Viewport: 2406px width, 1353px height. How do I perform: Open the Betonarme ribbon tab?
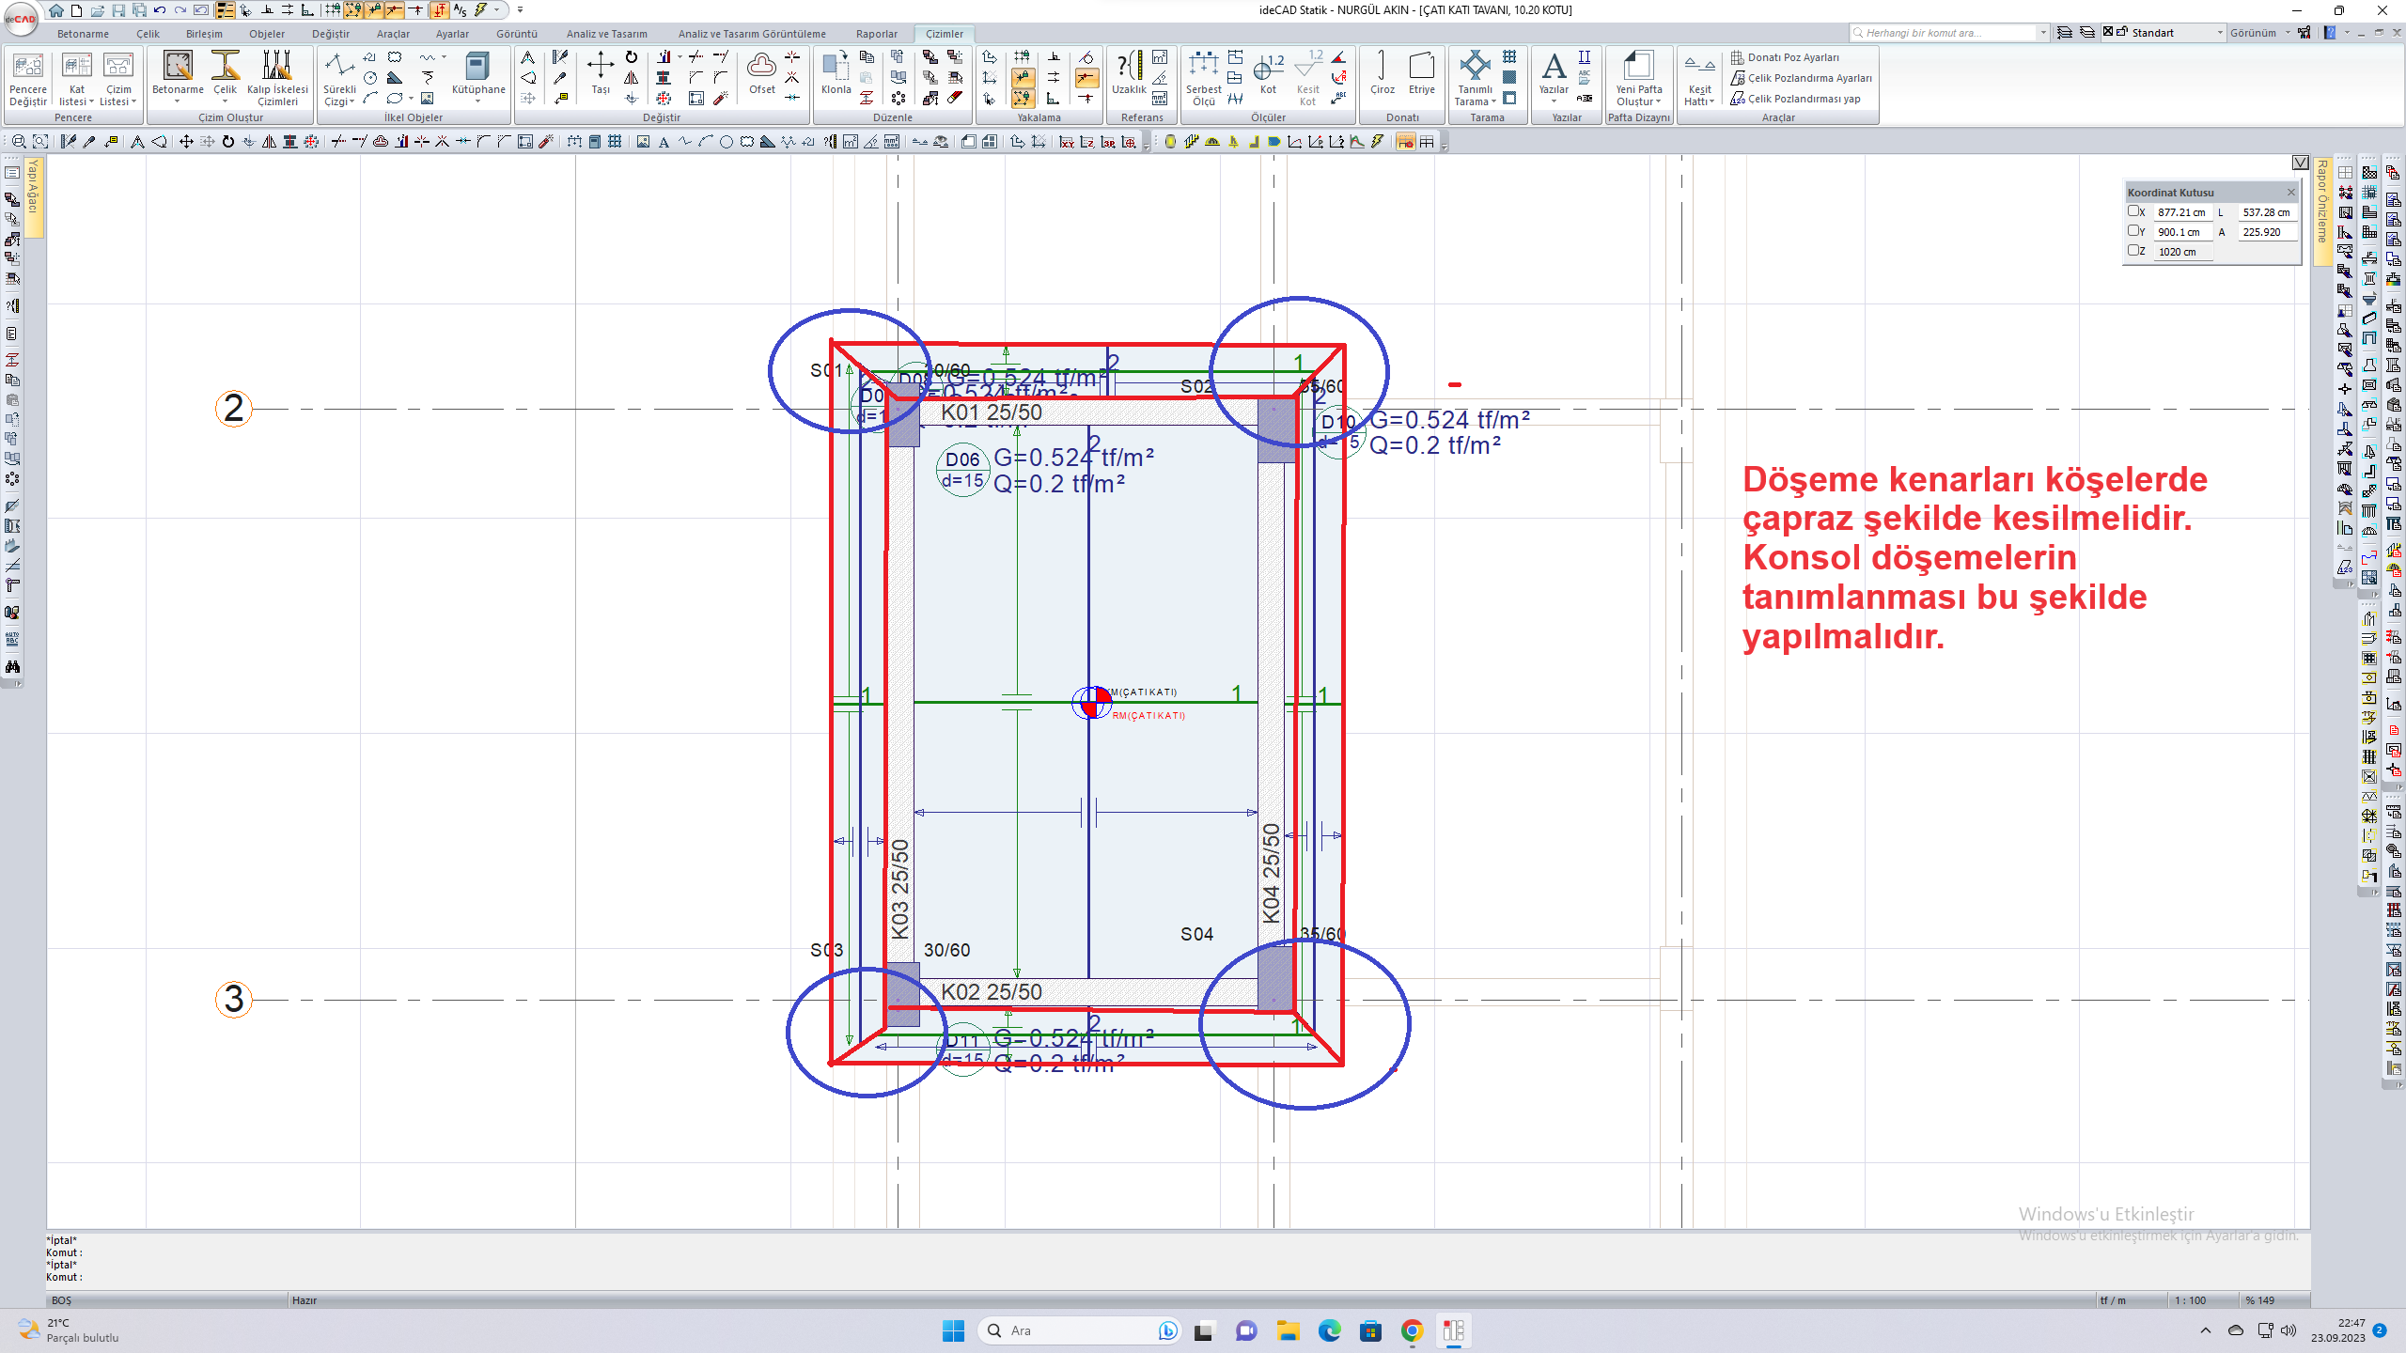tap(83, 34)
